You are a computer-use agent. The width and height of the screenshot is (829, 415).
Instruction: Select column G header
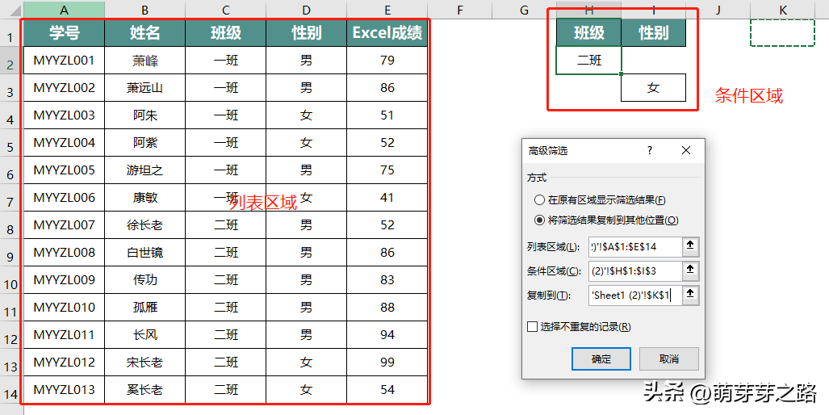(525, 10)
